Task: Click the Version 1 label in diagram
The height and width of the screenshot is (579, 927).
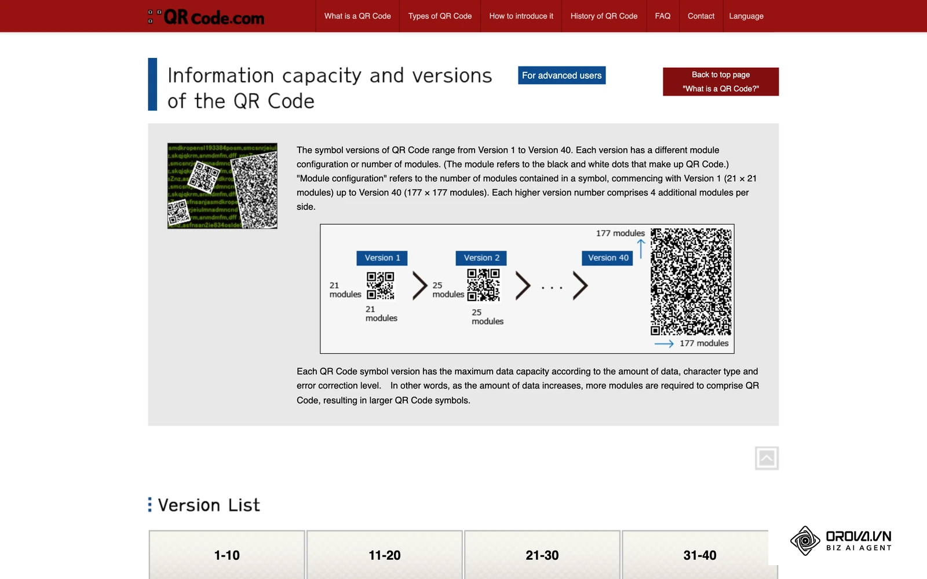Action: (382, 258)
